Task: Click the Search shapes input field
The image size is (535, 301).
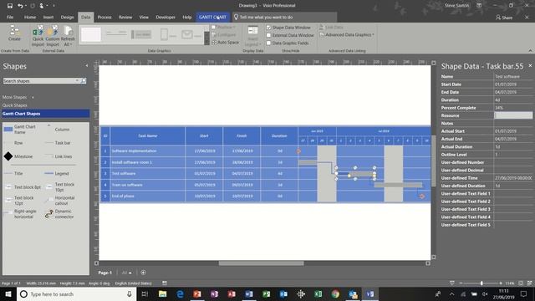Action: [x=39, y=81]
